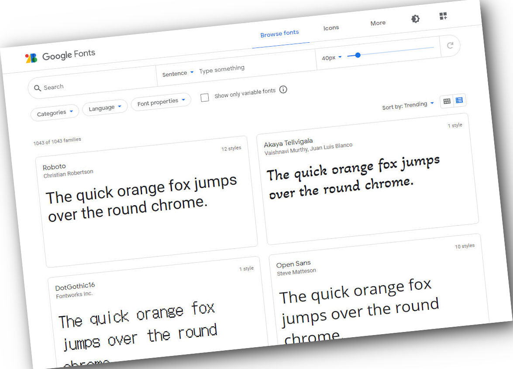513x369 pixels.
Task: Click 1 style label on Akaya Telivigala
Action: (455, 125)
